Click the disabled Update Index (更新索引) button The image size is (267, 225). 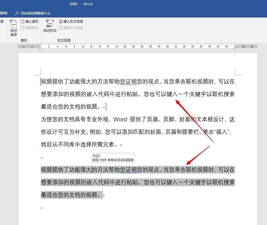[29, 28]
